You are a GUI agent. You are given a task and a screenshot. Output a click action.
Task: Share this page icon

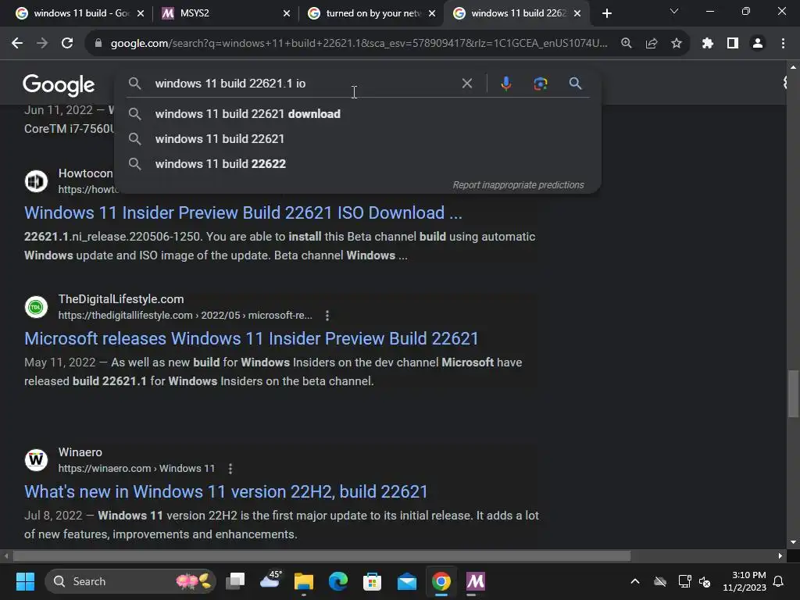[x=652, y=44]
